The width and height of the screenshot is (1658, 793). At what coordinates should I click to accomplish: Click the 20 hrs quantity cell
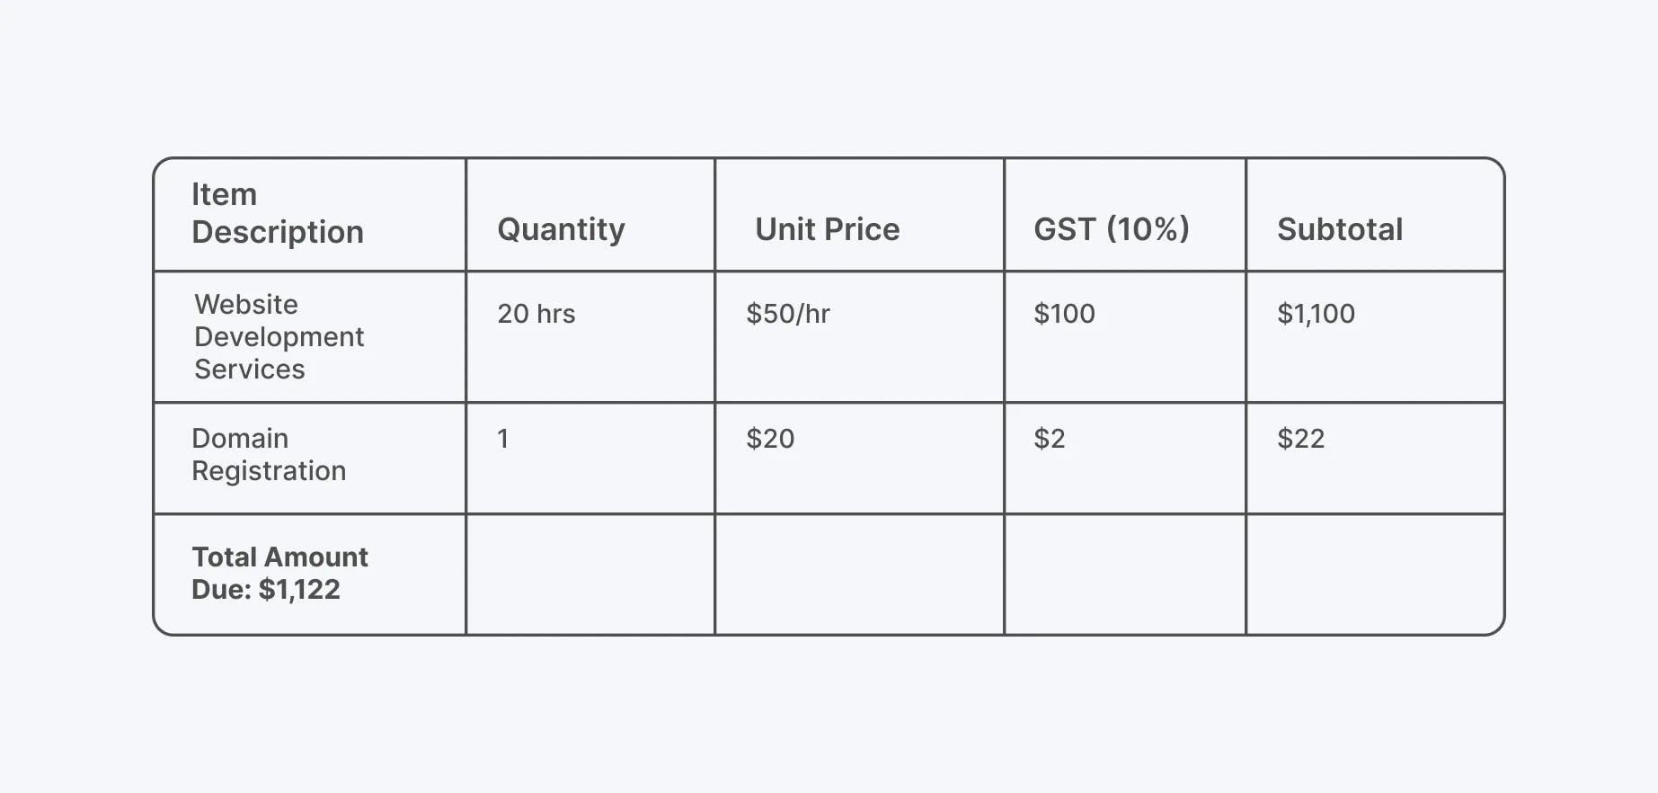coord(536,314)
